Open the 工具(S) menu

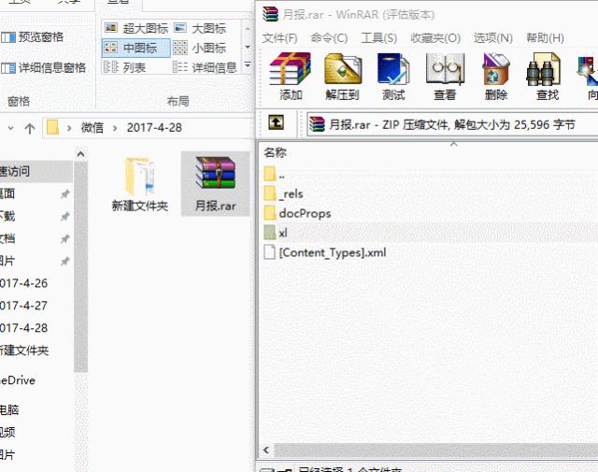click(x=378, y=38)
